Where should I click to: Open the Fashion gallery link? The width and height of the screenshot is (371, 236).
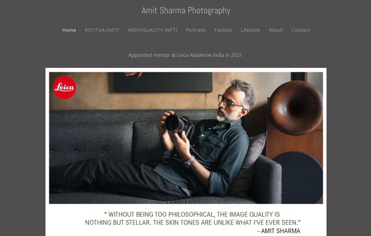223,30
